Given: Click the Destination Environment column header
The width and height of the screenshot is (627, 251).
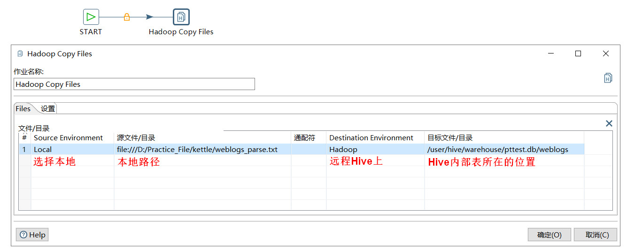Looking at the screenshot, I should point(375,138).
